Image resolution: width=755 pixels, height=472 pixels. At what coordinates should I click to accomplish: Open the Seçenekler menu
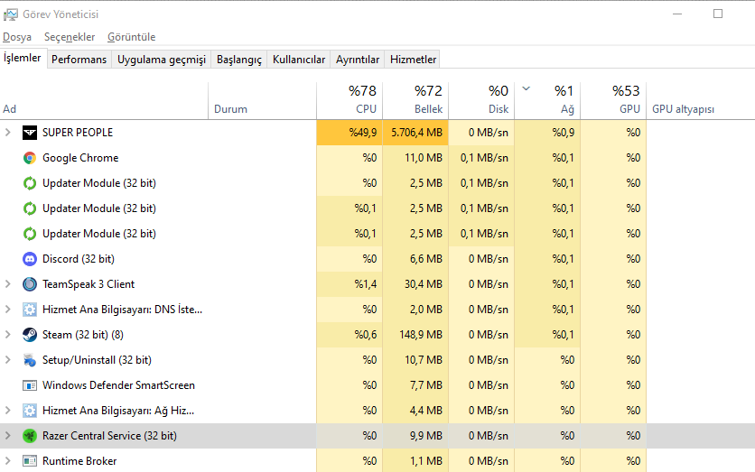tap(70, 37)
